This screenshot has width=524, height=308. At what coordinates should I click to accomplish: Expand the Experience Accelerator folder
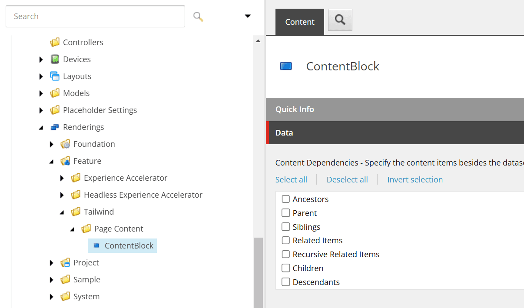click(x=62, y=178)
